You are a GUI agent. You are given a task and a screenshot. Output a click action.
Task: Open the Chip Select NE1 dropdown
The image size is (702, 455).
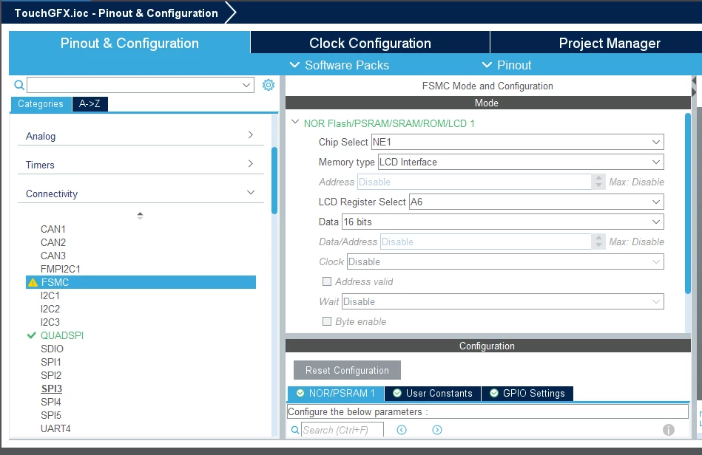(x=518, y=142)
